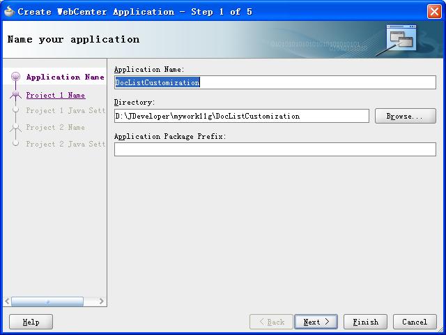446x335 pixels.
Task: Click the Project 1 Name step bullet icon
Action: [15, 94]
